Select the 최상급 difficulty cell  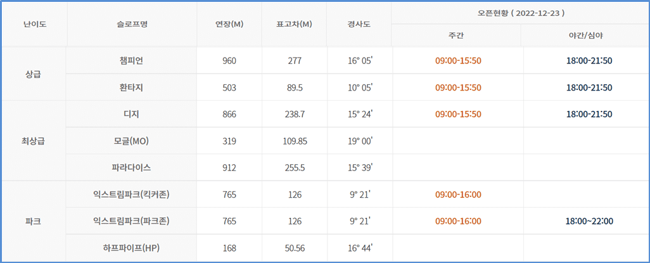coord(33,141)
